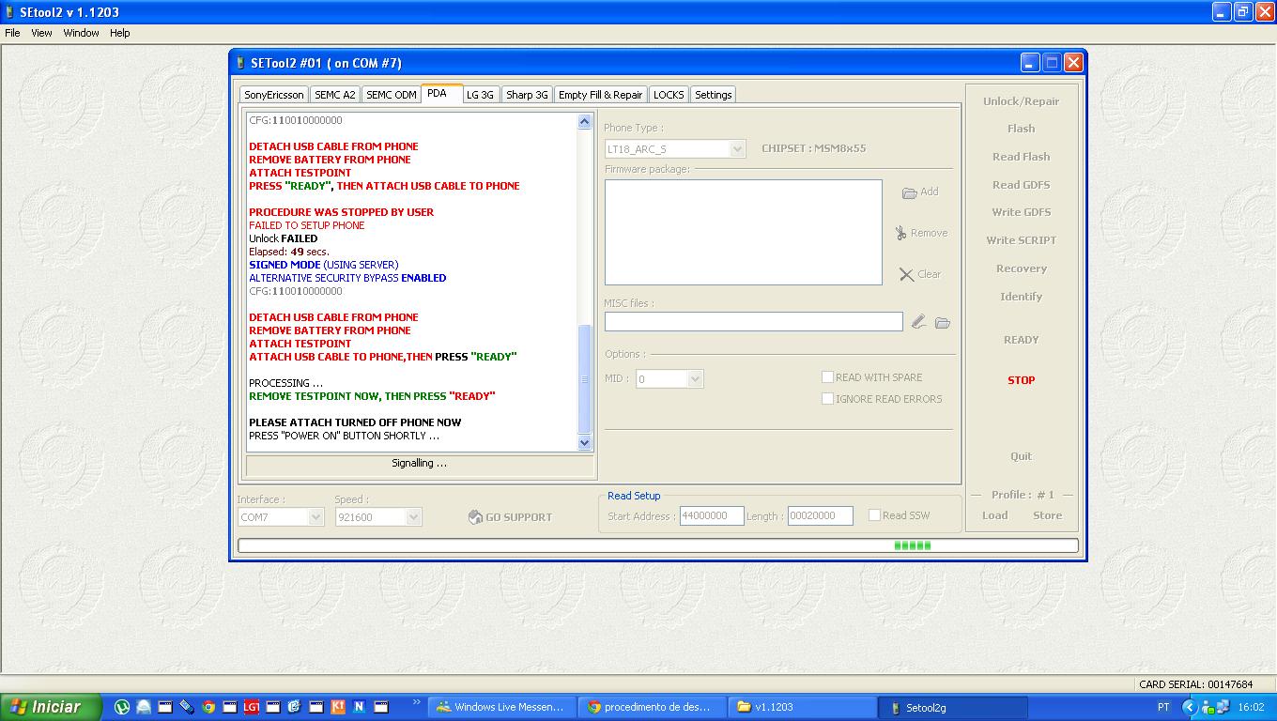
Task: Enable READ WITH SPARE checkbox
Action: pyautogui.click(x=827, y=377)
